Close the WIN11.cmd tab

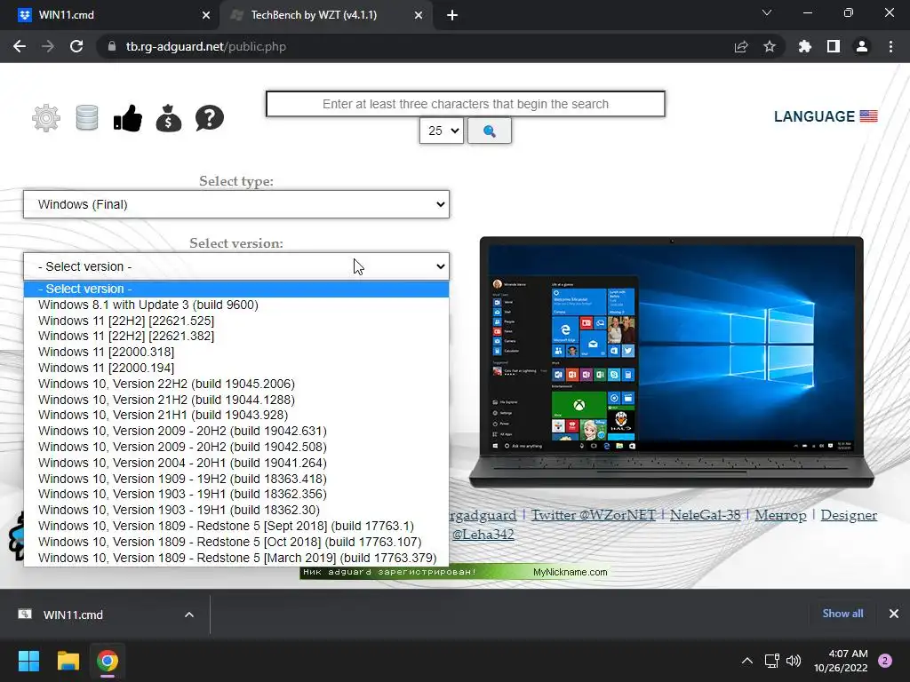[x=206, y=15]
